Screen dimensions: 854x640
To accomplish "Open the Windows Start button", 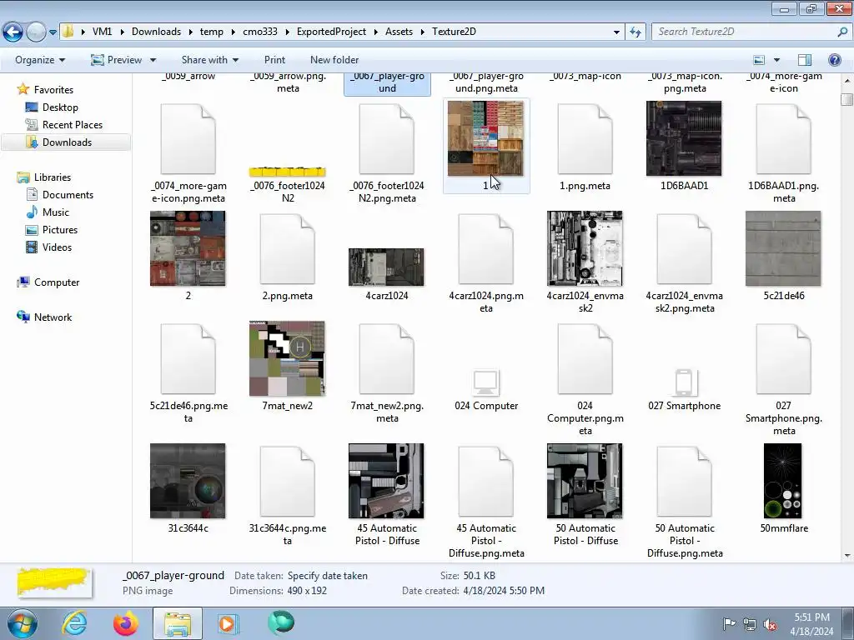I will pos(23,623).
